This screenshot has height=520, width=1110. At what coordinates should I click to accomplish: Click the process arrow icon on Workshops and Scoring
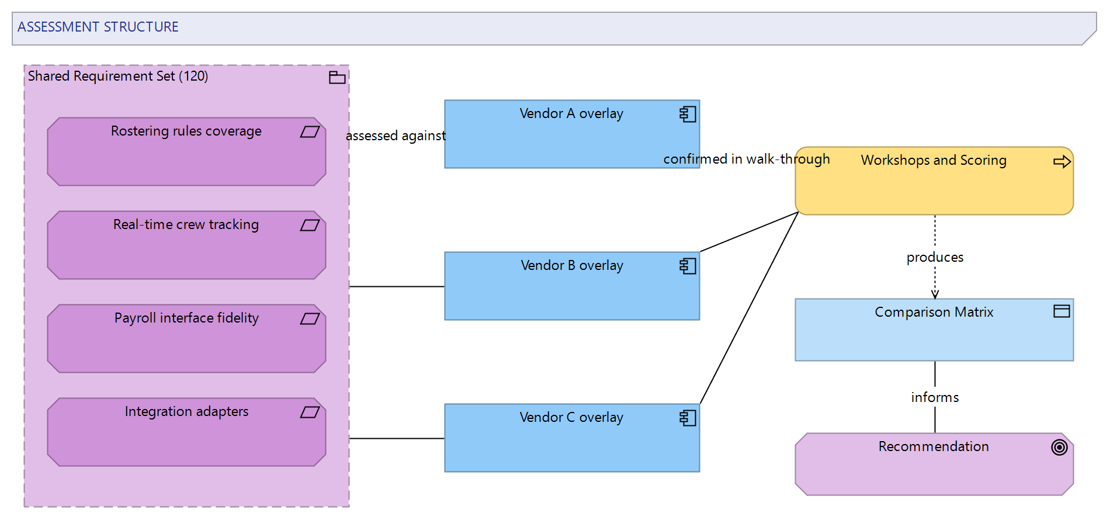click(1062, 162)
